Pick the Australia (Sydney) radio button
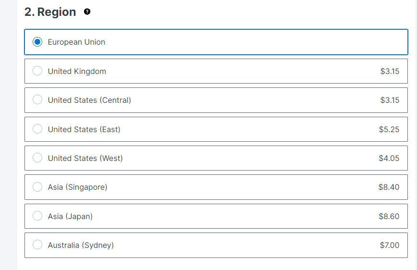Screen dimensions: 417x270 coord(37,245)
